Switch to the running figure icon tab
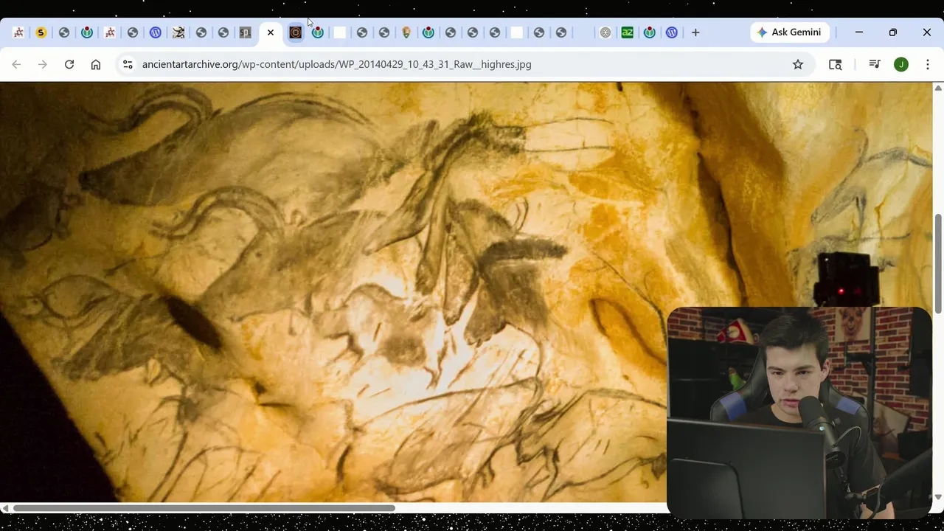The height and width of the screenshot is (531, 944). [x=178, y=32]
